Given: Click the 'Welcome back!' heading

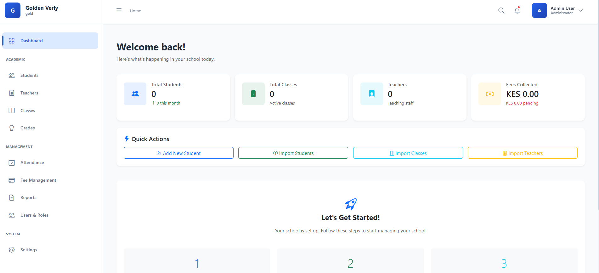Looking at the screenshot, I should (x=151, y=47).
